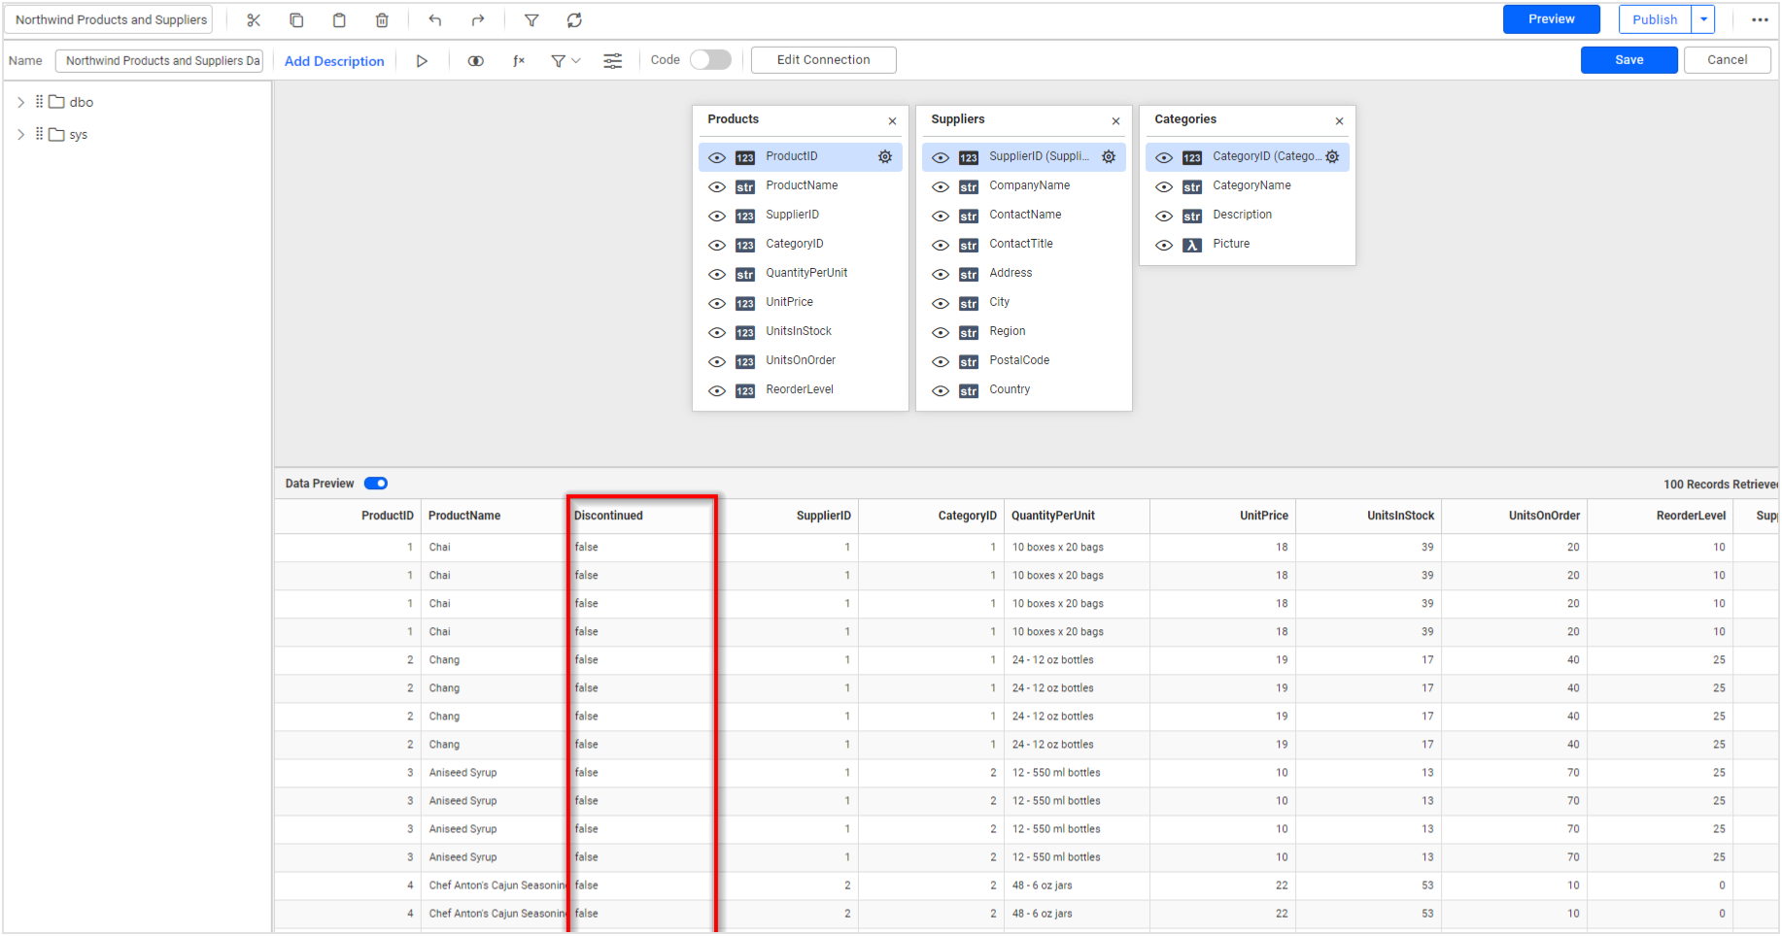Remove the Categories table with its close X
Viewport: 1782px width, 936px height.
pyautogui.click(x=1340, y=121)
